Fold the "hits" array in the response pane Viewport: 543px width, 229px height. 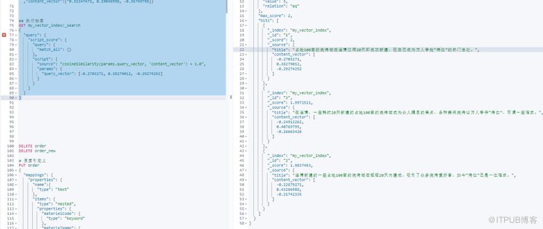click(246, 20)
